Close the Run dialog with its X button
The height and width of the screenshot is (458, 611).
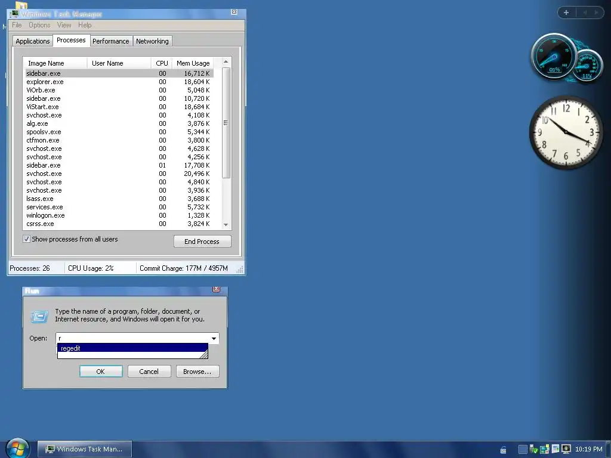pos(216,289)
